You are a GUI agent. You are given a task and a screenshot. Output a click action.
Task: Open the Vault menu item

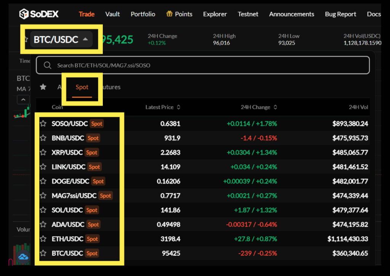click(112, 14)
